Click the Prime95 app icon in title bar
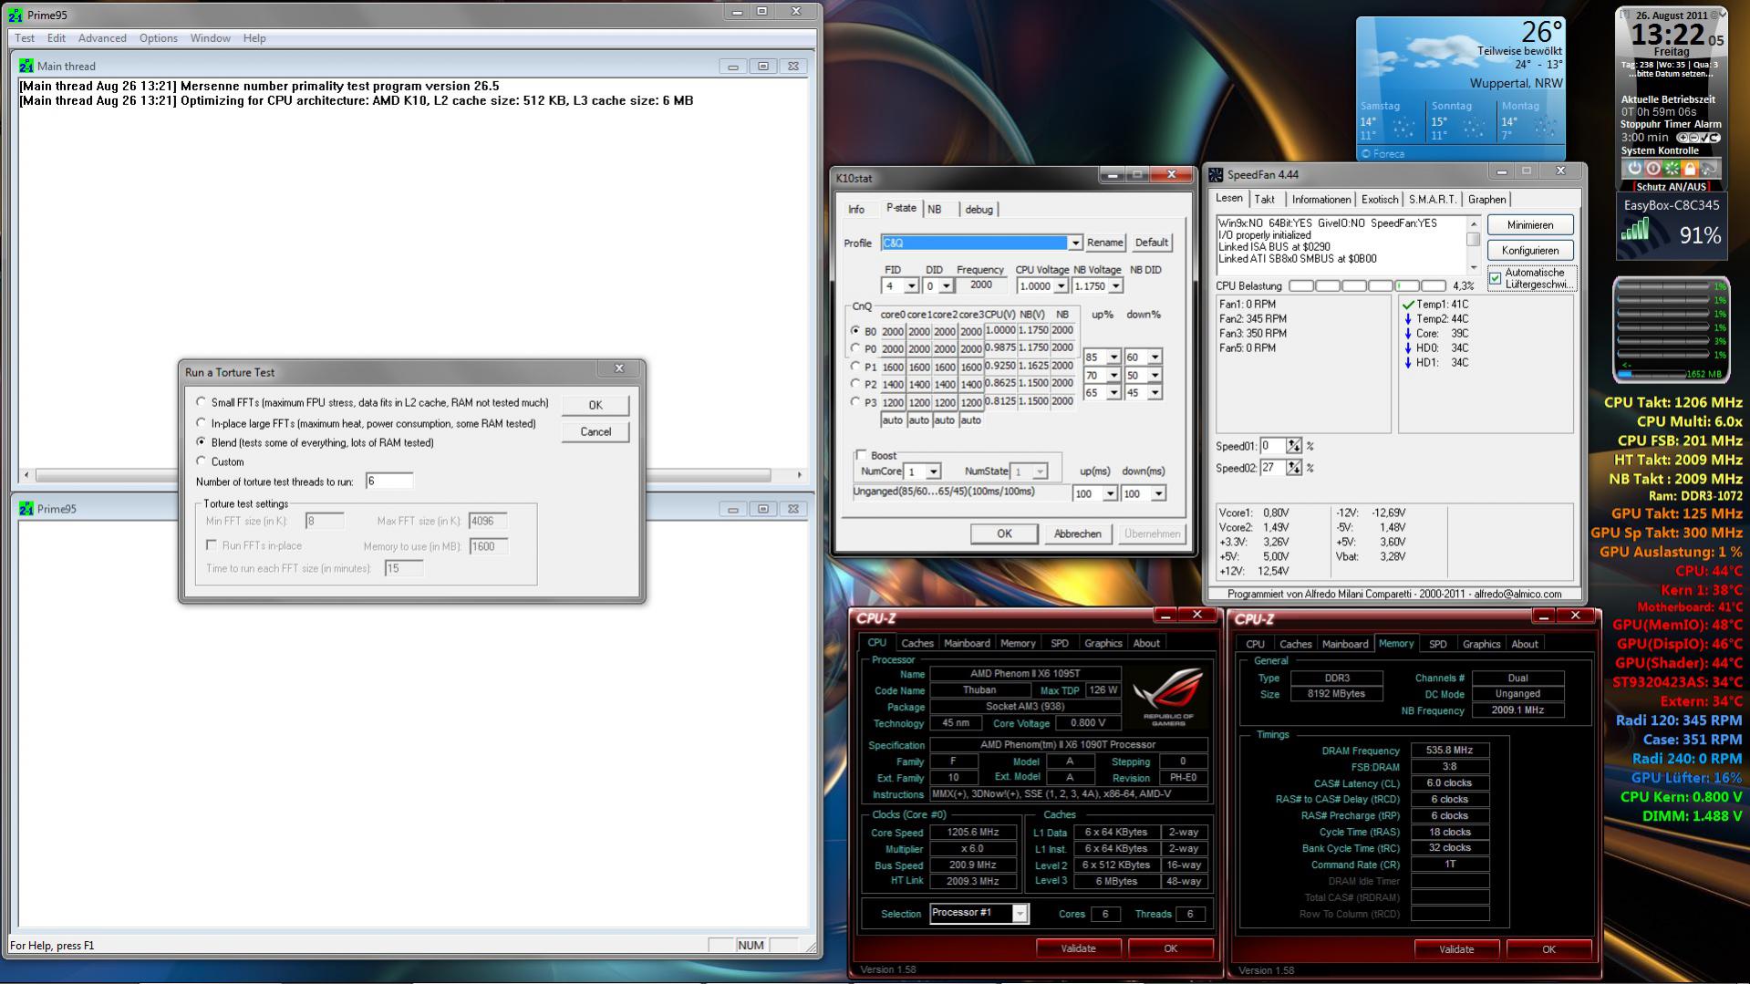Image resolution: width=1750 pixels, height=984 pixels. click(15, 15)
